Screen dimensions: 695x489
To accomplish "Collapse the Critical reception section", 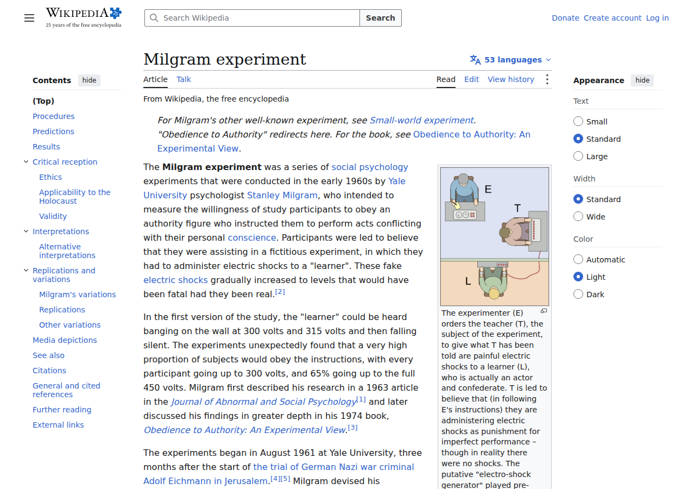I will point(26,162).
